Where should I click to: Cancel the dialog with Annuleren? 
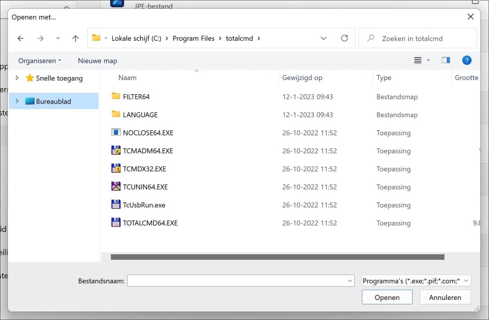(x=445, y=297)
